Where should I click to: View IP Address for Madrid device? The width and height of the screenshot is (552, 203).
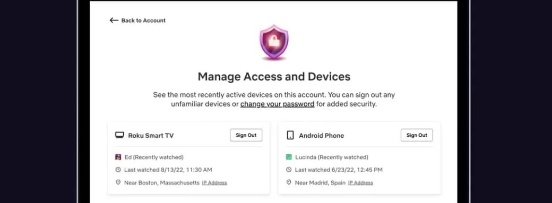click(360, 183)
